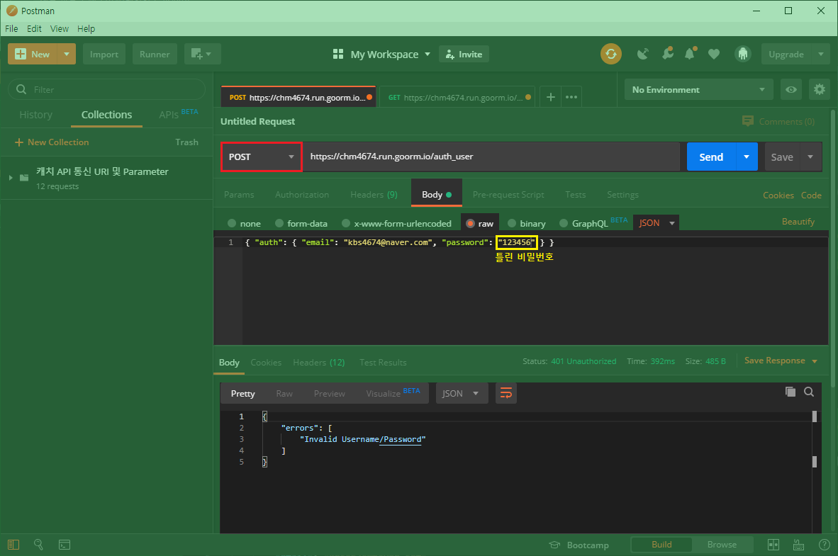Switch to the GET request tab
This screenshot has width=838, height=556.
[457, 97]
